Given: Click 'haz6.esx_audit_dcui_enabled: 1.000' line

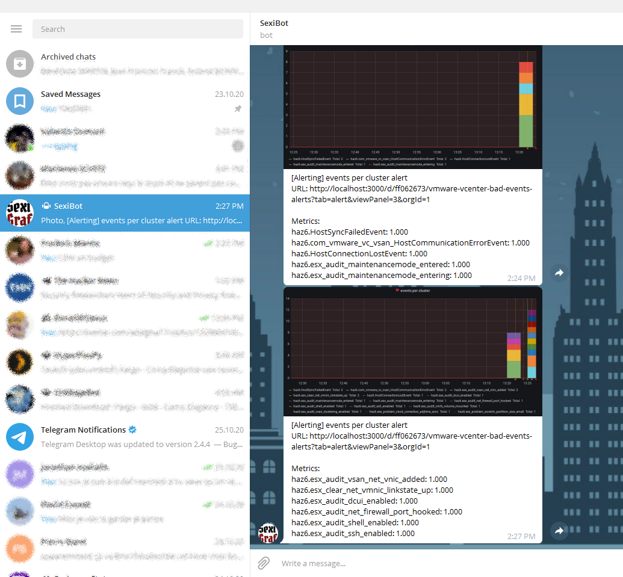Looking at the screenshot, I should [x=355, y=501].
